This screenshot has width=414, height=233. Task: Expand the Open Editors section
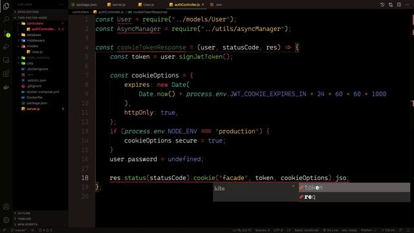[39, 12]
